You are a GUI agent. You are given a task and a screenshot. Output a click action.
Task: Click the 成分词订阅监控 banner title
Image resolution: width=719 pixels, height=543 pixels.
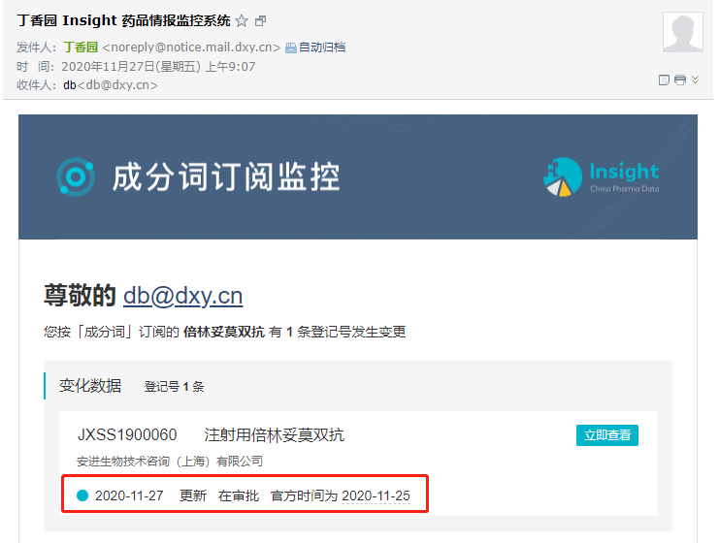[x=226, y=176]
